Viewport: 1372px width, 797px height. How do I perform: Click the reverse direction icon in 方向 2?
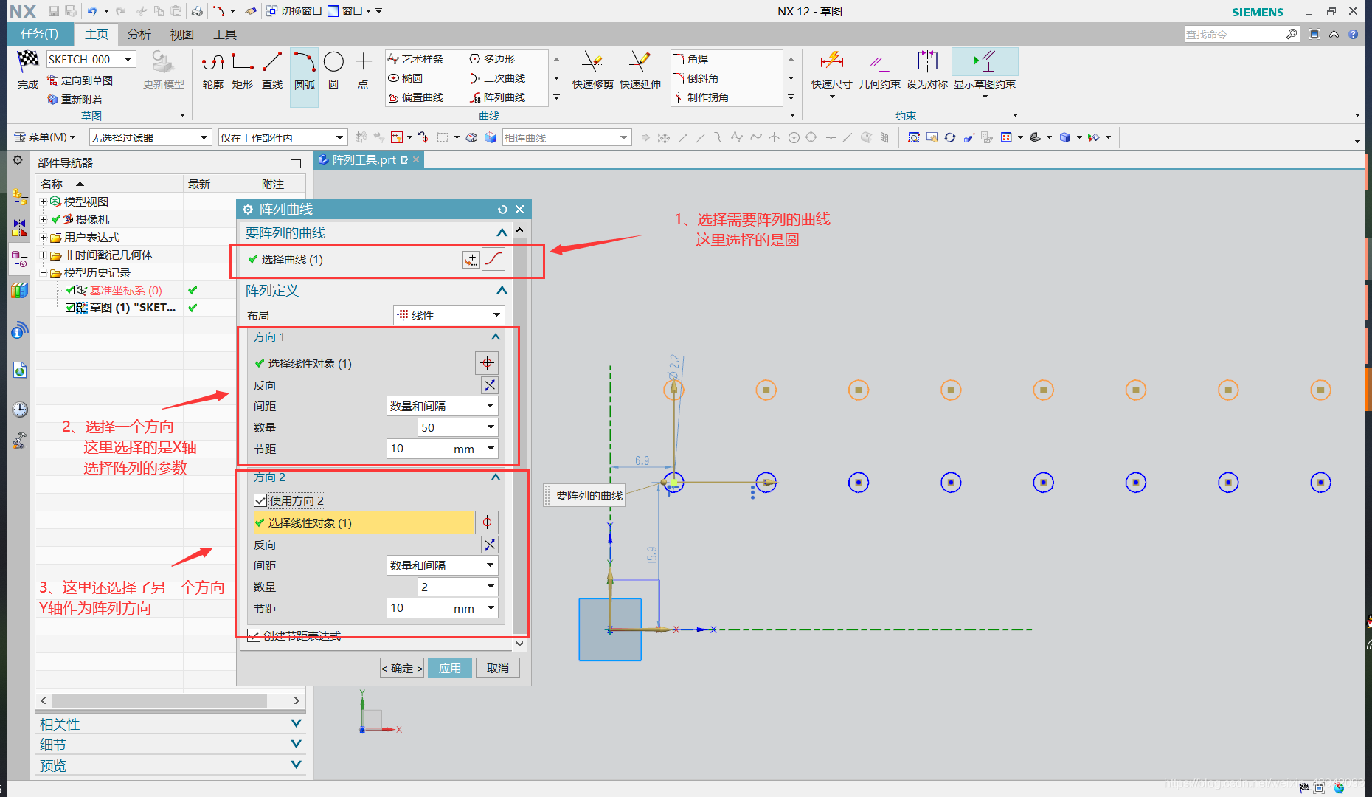click(490, 545)
